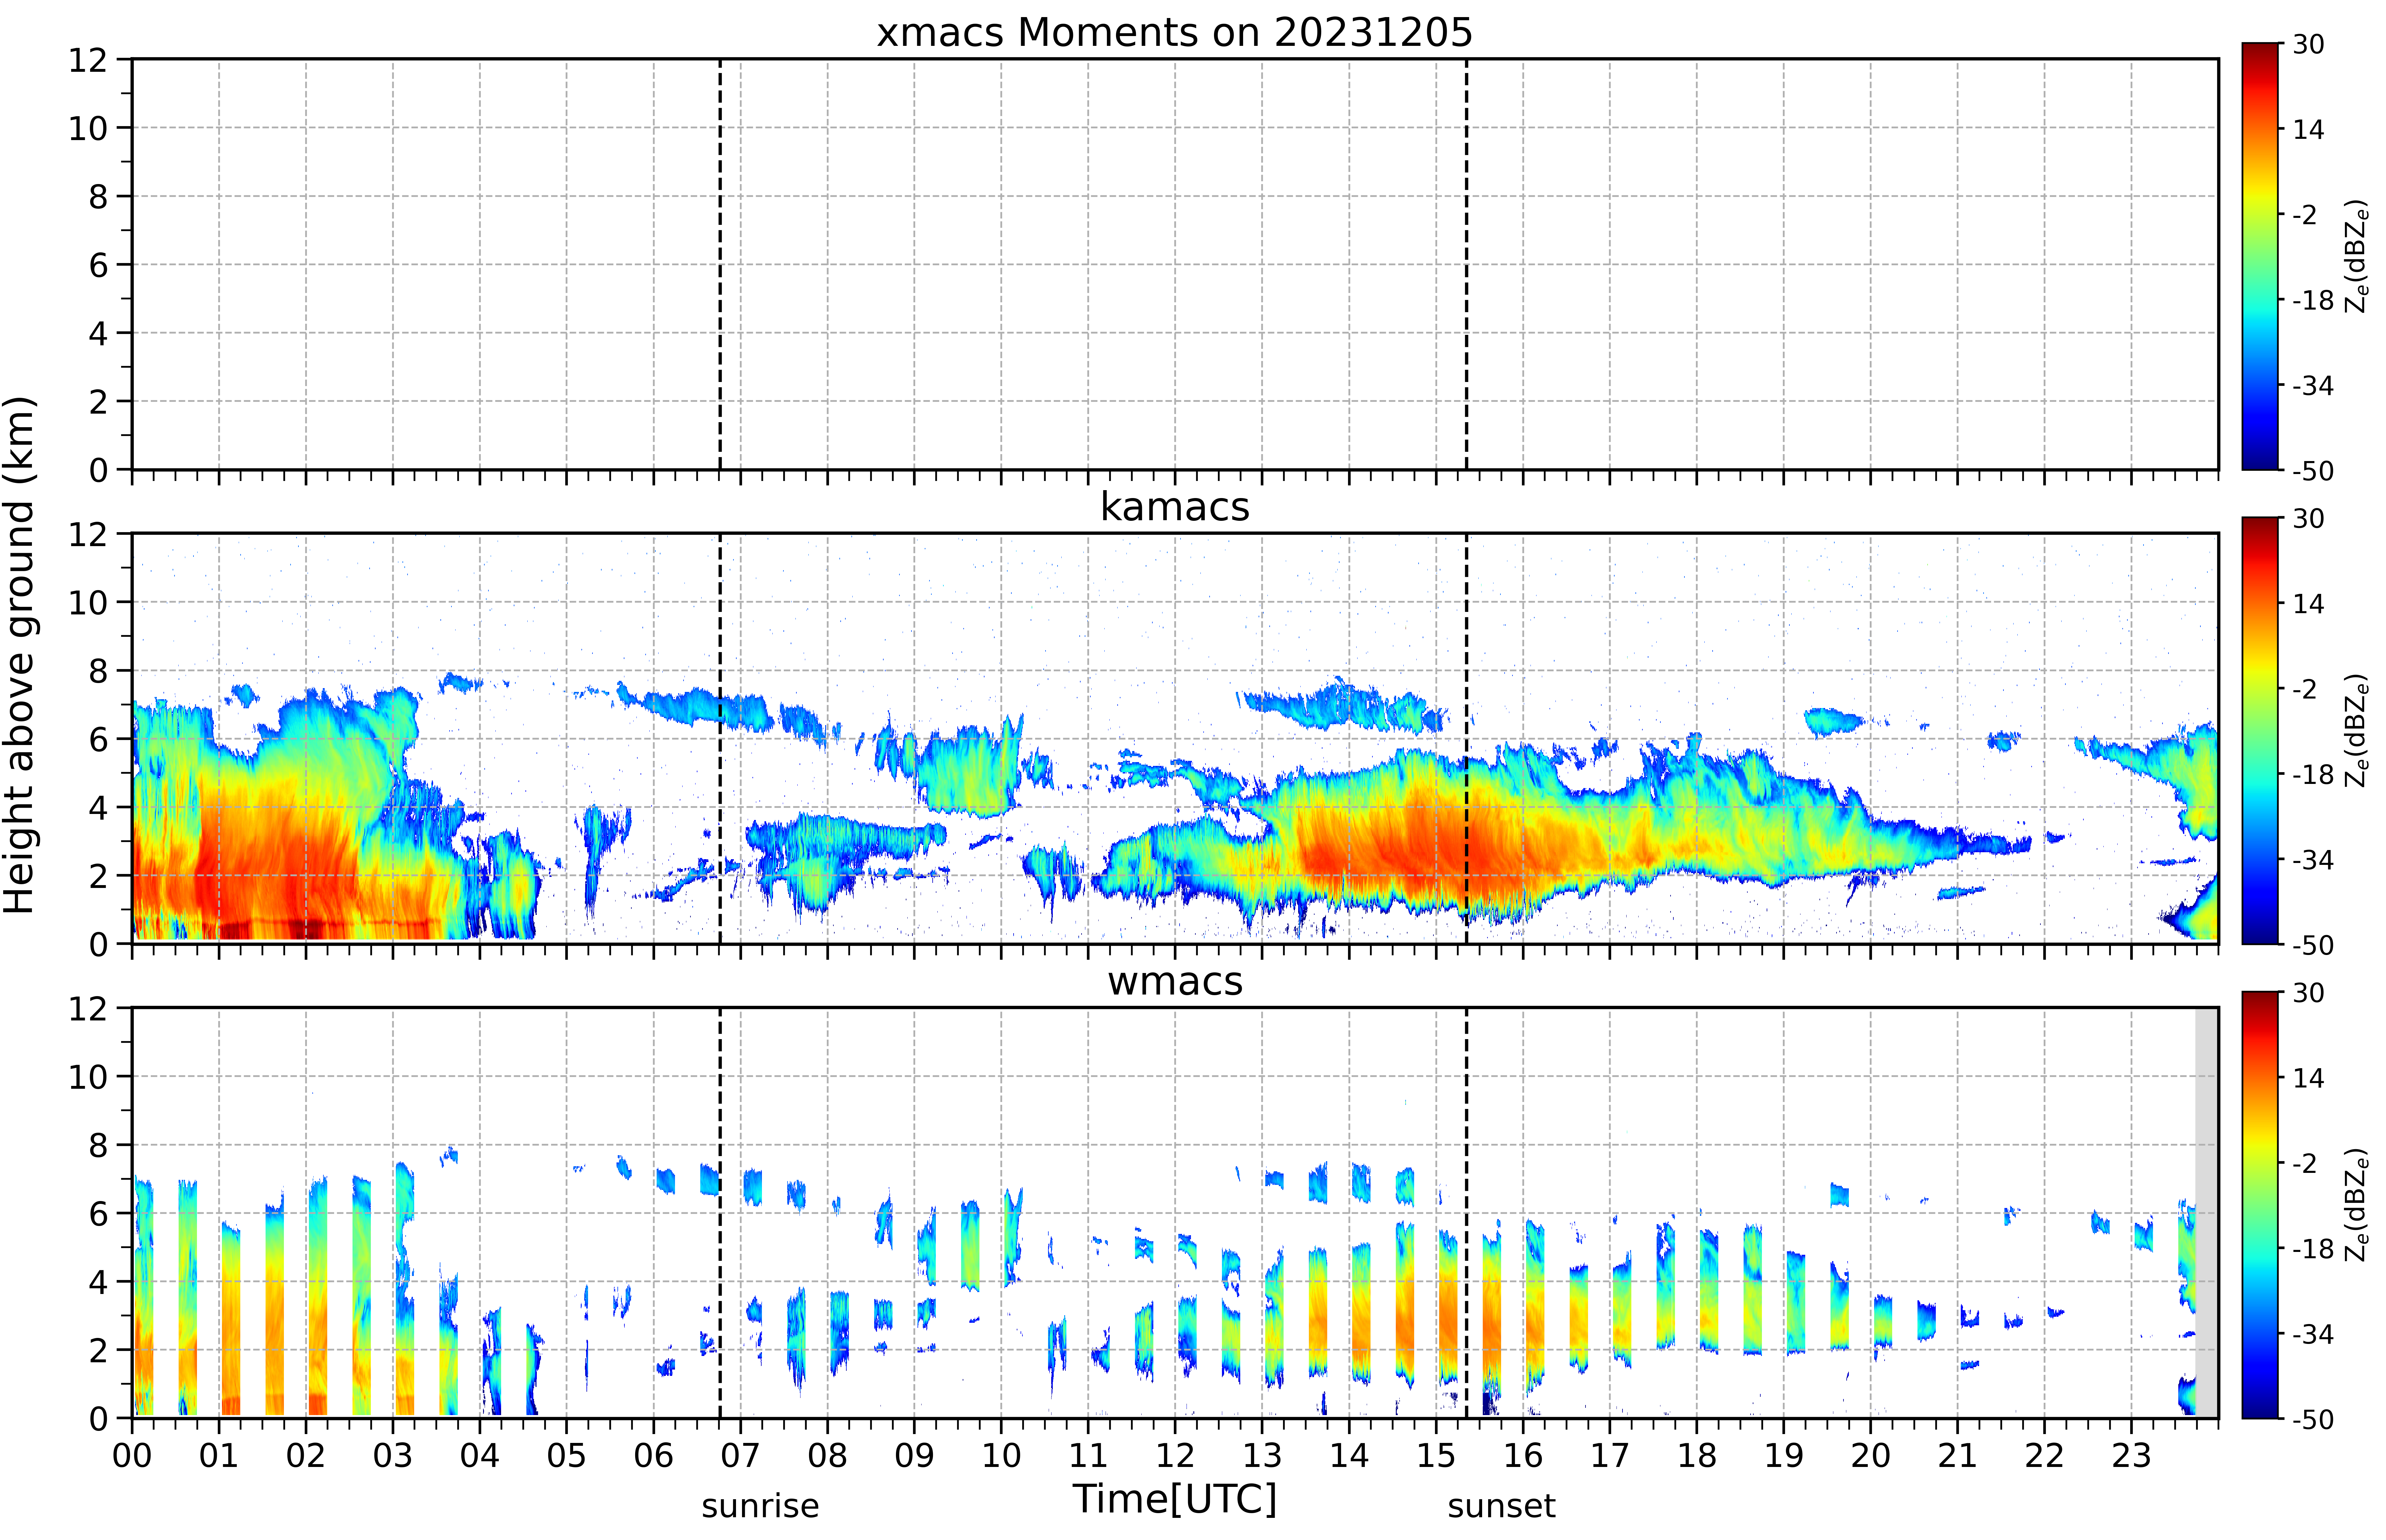
Task: Click the dashed sunset line in the xmacs panel
Action: (x=1466, y=264)
